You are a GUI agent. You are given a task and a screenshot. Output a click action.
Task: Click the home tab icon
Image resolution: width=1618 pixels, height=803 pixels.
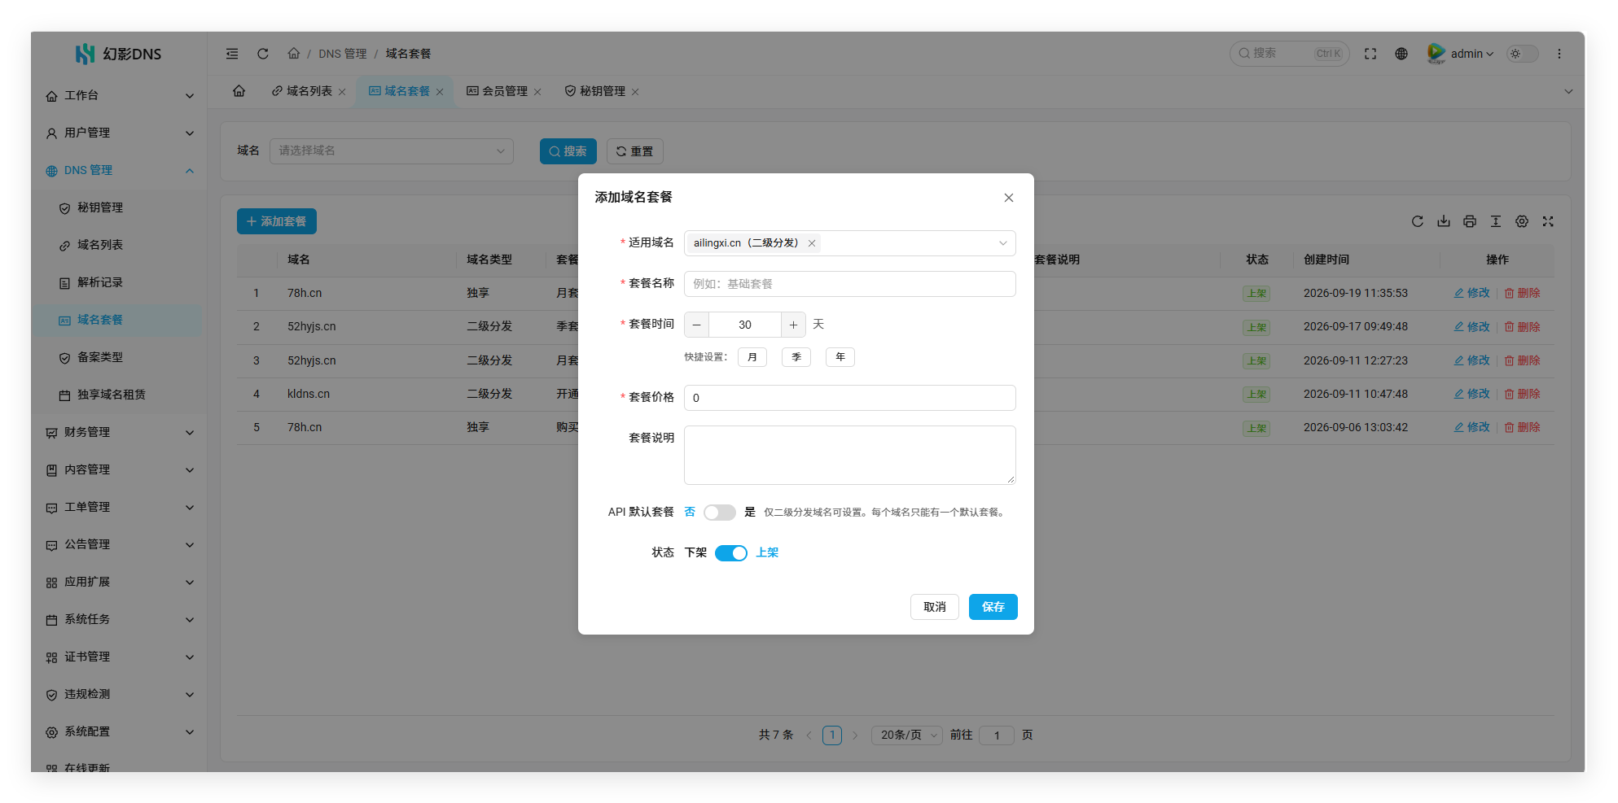coord(239,91)
